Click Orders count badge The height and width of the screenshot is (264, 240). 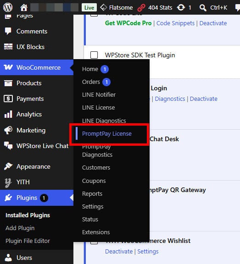(x=106, y=82)
